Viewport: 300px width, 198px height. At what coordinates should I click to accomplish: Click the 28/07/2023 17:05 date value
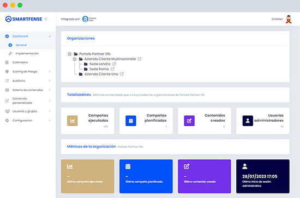coord(260,176)
